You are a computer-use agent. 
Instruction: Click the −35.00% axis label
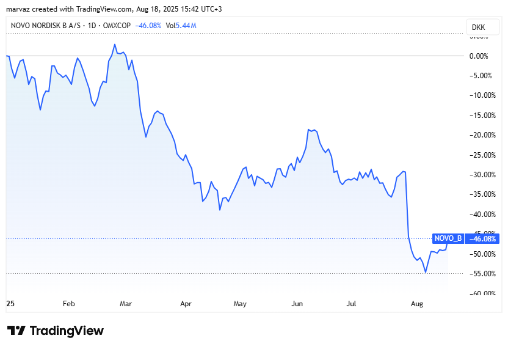pyautogui.click(x=483, y=194)
